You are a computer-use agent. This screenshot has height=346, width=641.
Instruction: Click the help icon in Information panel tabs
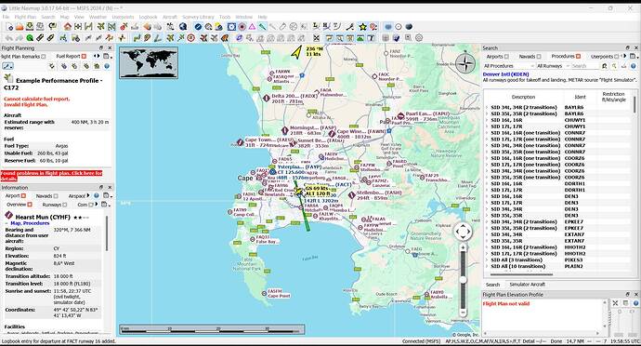click(x=97, y=195)
